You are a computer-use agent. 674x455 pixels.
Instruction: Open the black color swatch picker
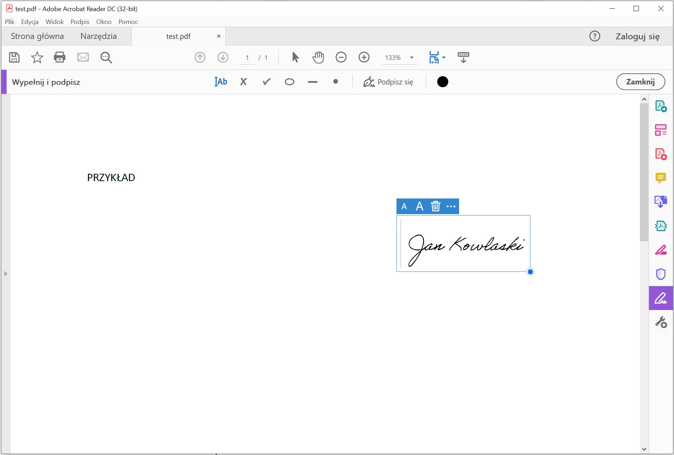442,82
